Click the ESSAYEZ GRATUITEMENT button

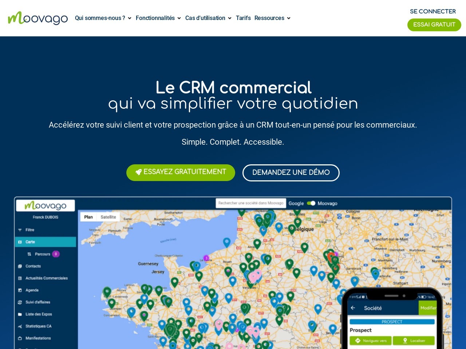click(181, 172)
